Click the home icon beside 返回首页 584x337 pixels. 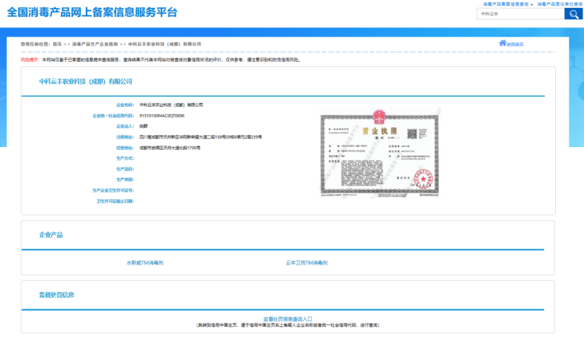[502, 43]
